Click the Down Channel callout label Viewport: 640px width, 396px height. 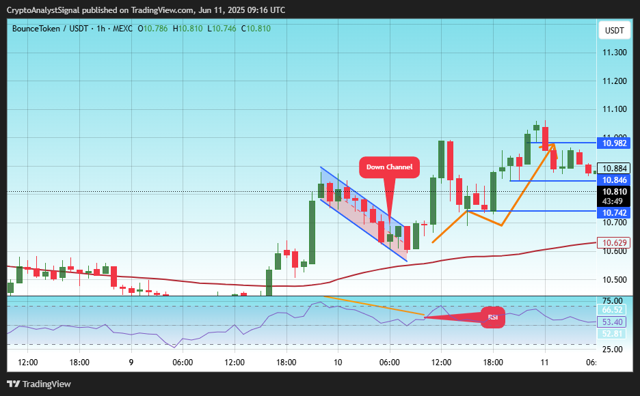coord(389,167)
